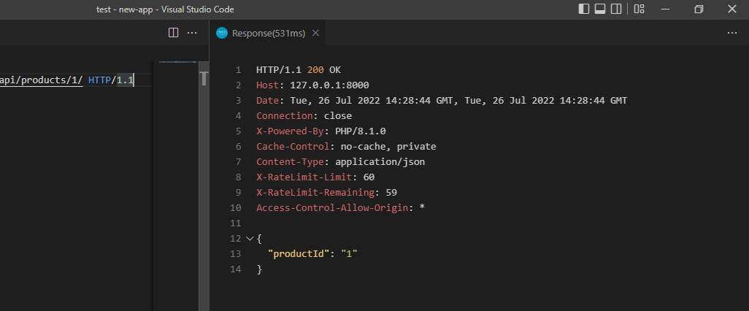Toggle the primary side bar layout icon
This screenshot has width=749, height=311.
(x=584, y=9)
